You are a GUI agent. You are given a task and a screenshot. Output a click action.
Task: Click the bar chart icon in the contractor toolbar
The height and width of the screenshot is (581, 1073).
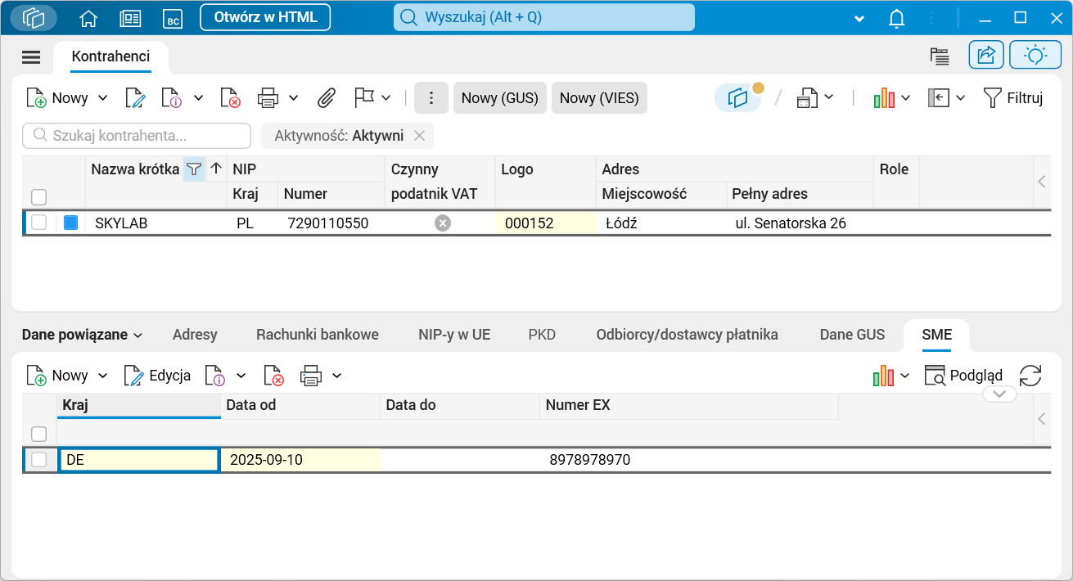pos(884,98)
